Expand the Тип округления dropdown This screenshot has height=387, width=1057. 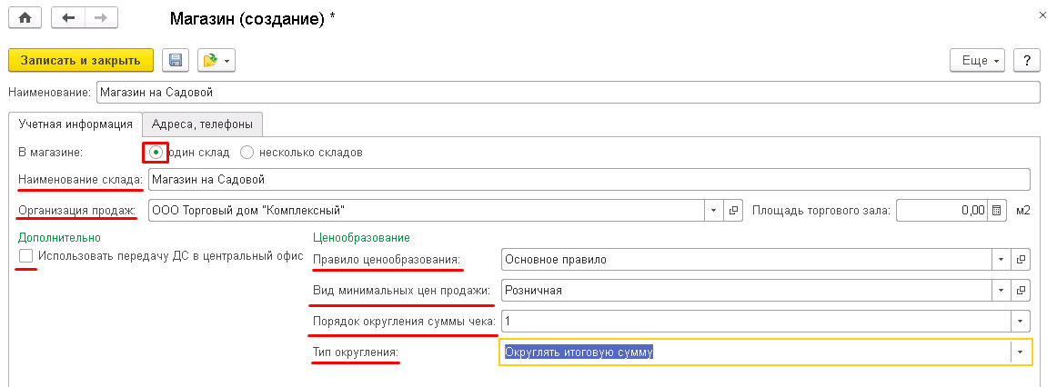click(1021, 352)
